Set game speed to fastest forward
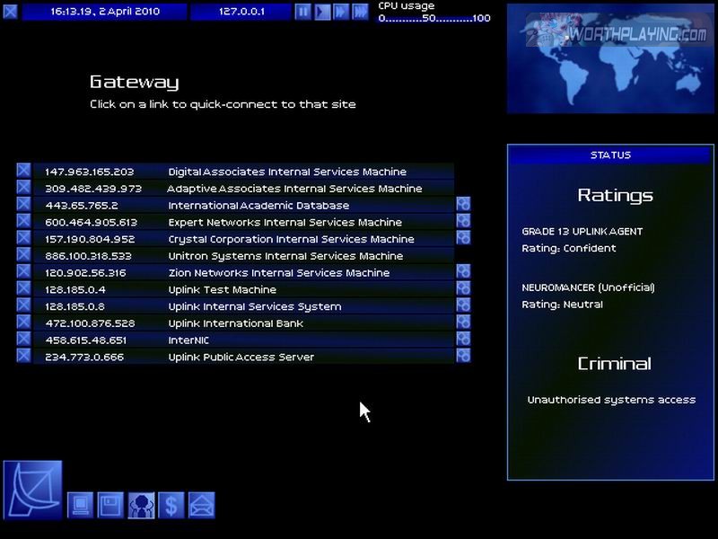This screenshot has height=539, width=718. click(360, 12)
